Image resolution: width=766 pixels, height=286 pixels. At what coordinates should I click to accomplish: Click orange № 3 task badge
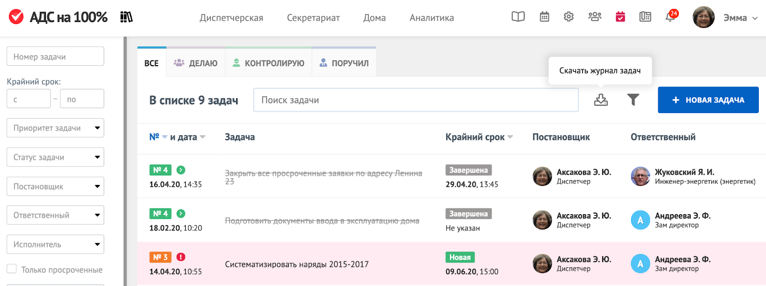pyautogui.click(x=160, y=257)
